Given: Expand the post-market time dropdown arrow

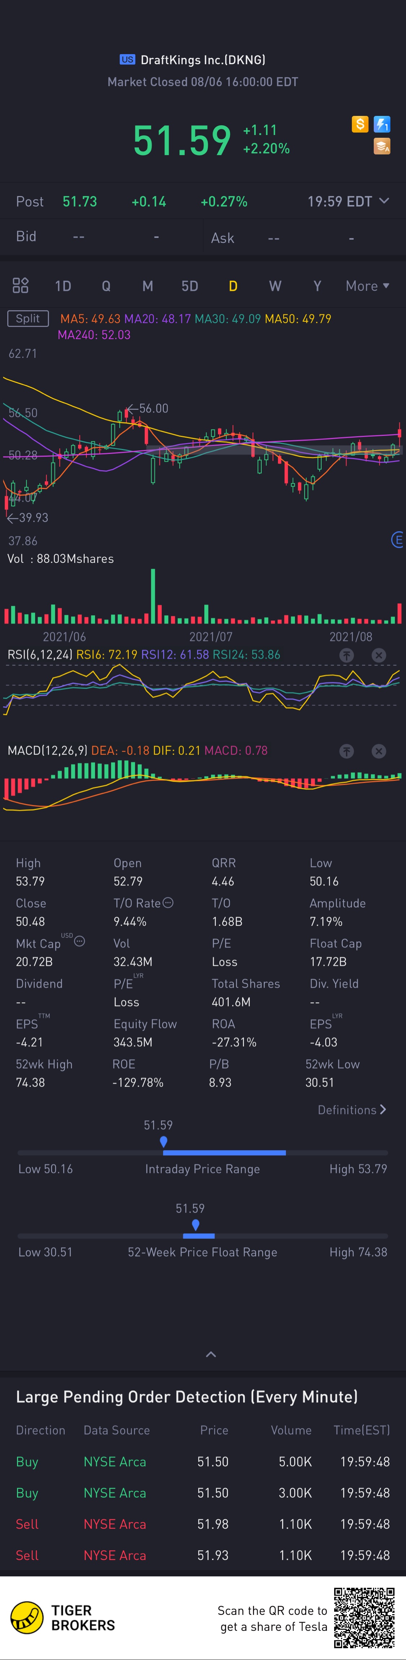Looking at the screenshot, I should 384,201.
